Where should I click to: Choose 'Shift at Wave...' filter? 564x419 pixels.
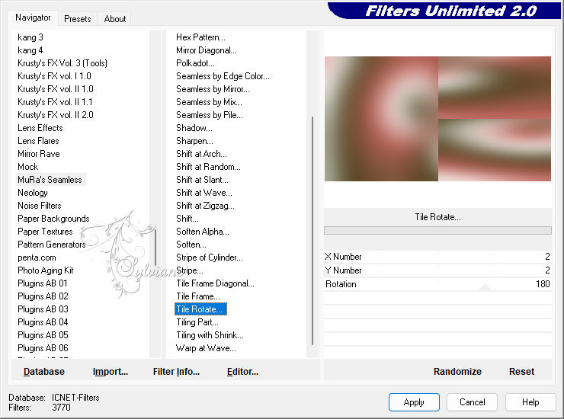pos(204,193)
